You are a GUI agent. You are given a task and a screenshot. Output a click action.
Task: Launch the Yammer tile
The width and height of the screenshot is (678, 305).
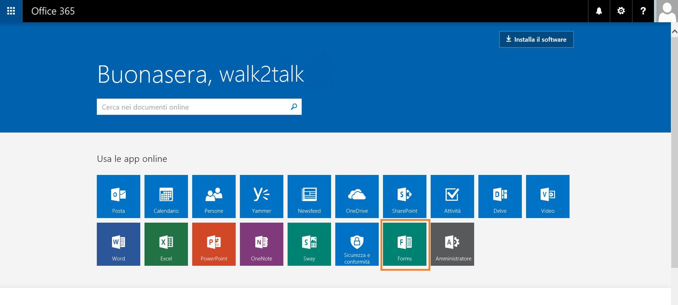tap(261, 197)
